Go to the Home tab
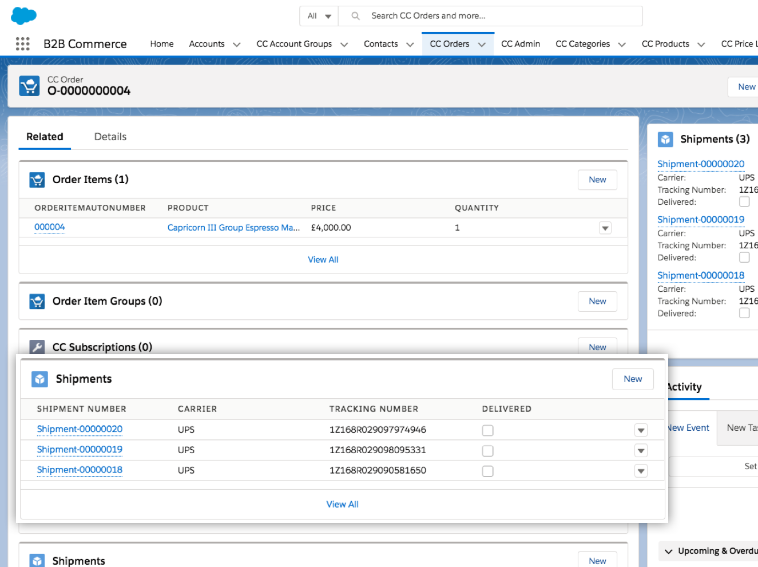Viewport: 758px width, 567px height. coord(162,44)
